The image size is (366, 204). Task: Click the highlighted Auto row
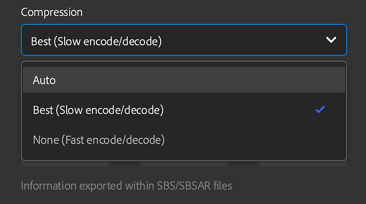[x=183, y=80]
